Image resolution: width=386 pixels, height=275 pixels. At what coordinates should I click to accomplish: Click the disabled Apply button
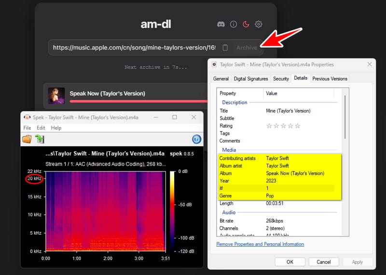tap(358, 262)
